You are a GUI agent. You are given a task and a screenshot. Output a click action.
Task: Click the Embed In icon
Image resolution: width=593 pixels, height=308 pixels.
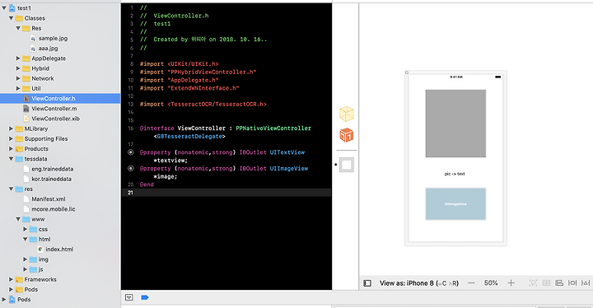(x=546, y=283)
